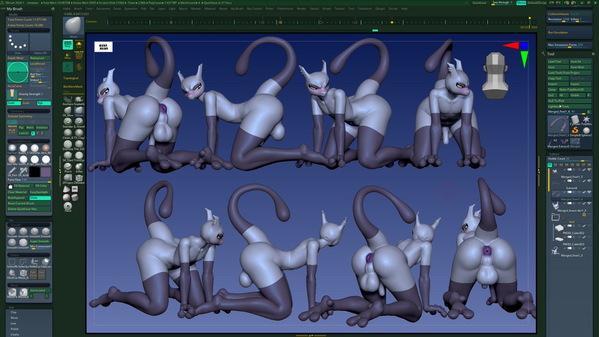This screenshot has width=599, height=337.
Task: Open the Zplugin menu
Action: click(380, 8)
